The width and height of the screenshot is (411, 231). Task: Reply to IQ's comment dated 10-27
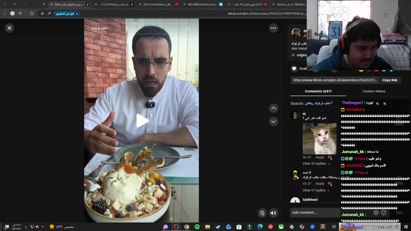click(x=320, y=157)
